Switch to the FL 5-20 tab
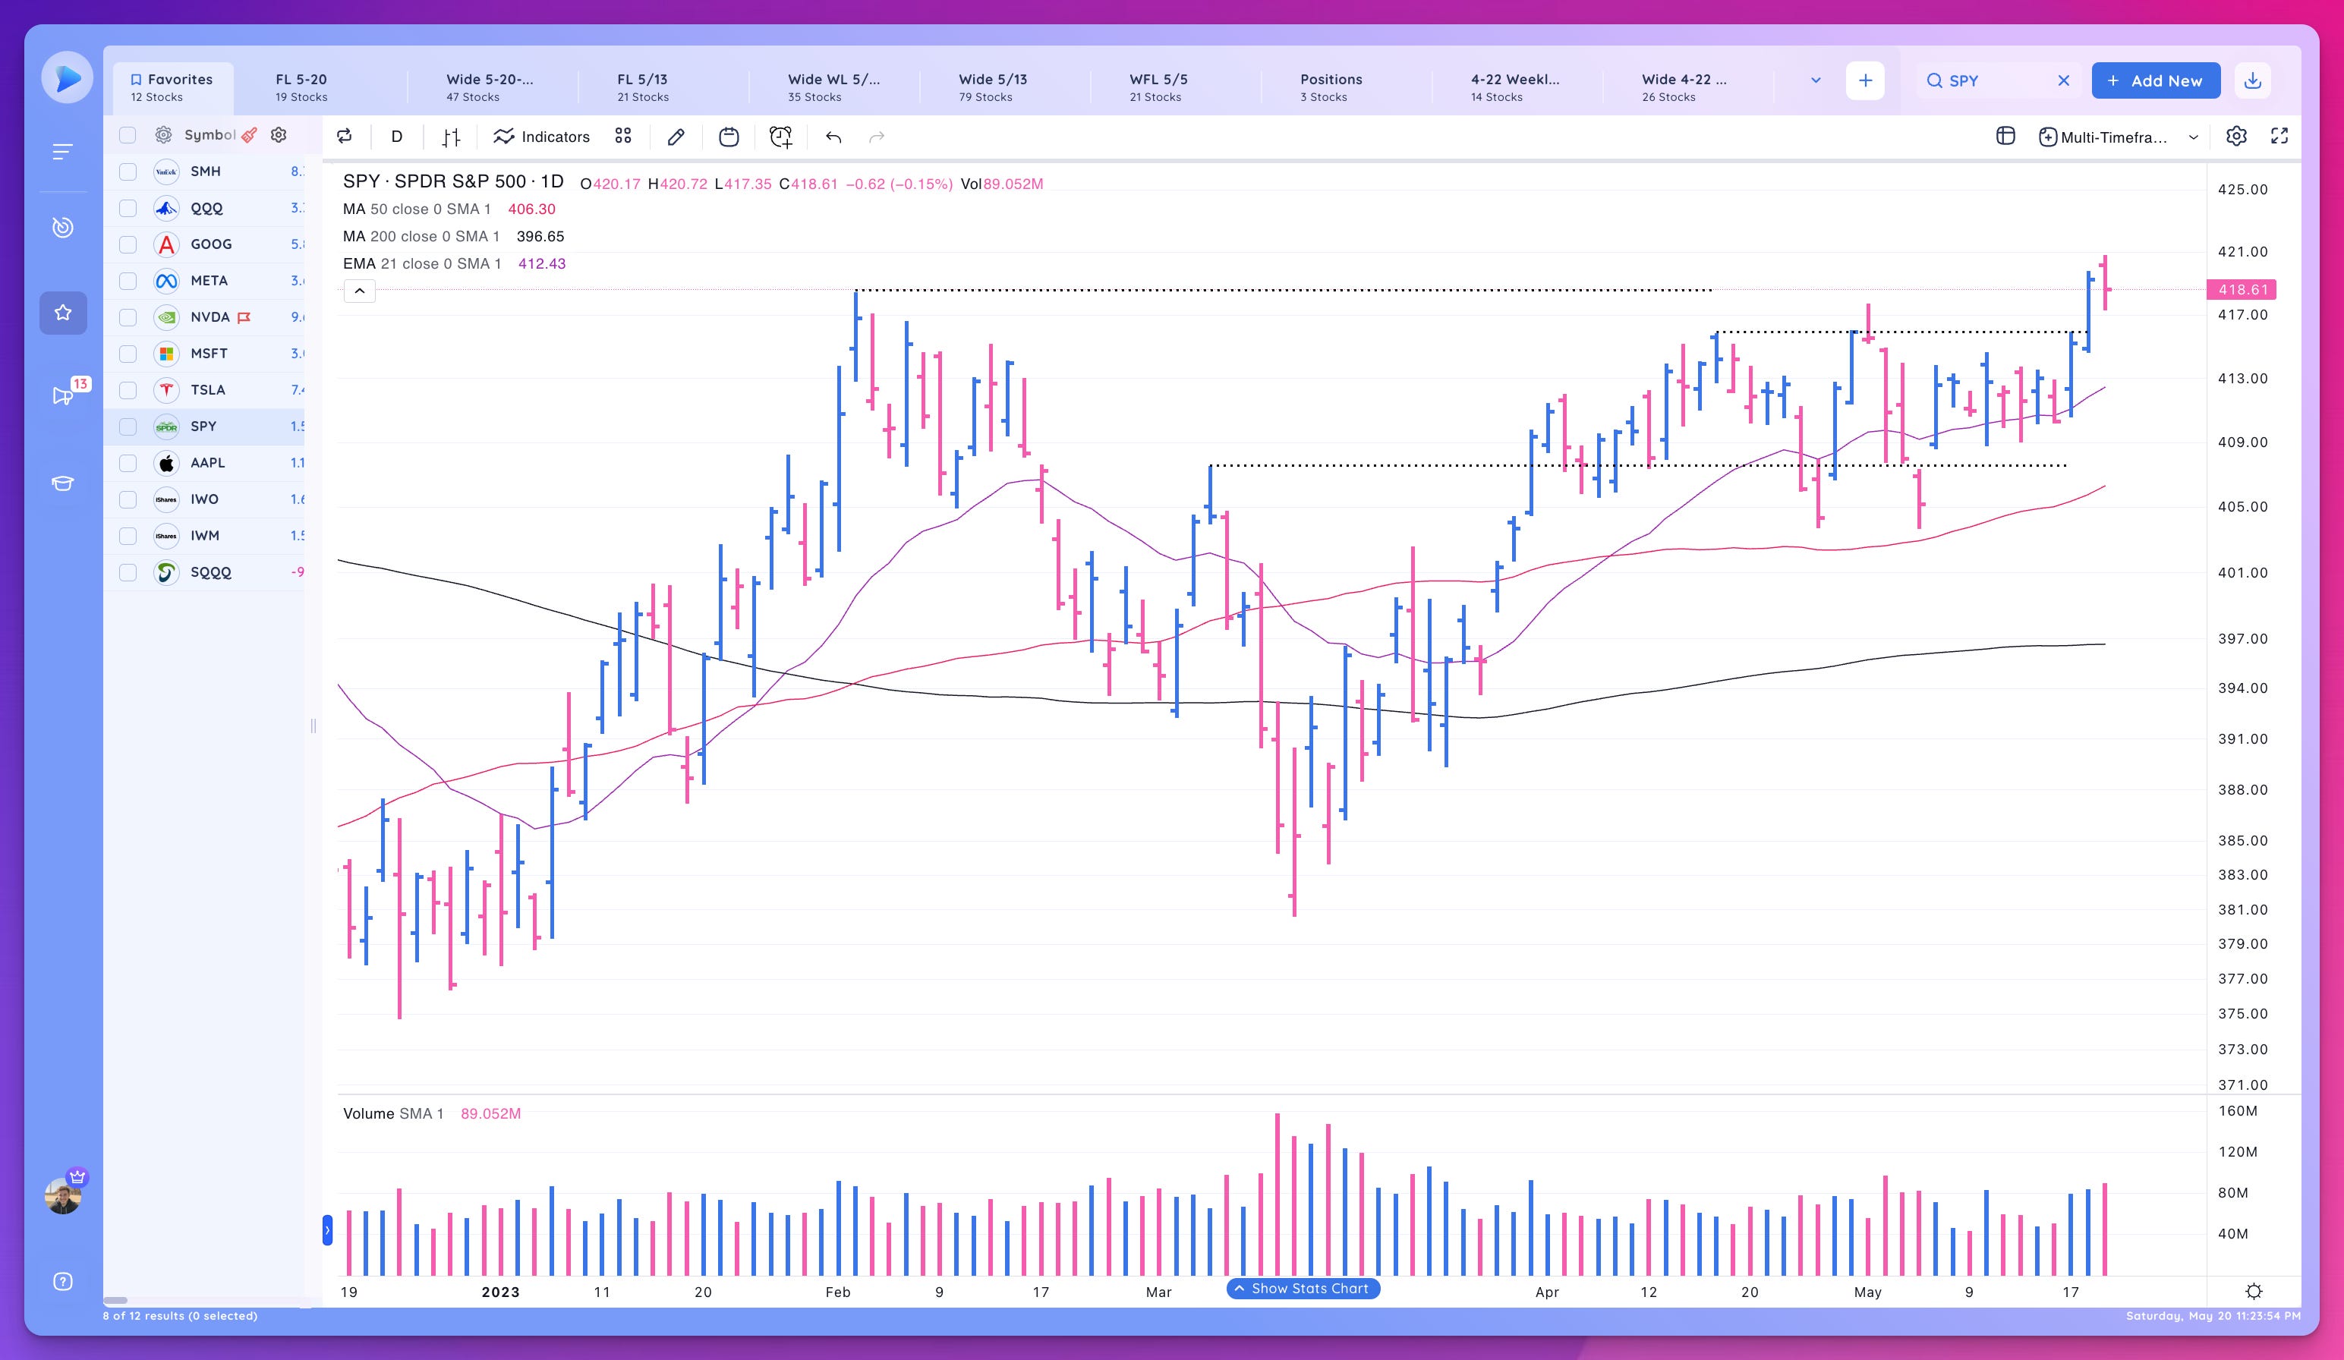Screen dimensions: 2344x1360 (301, 87)
